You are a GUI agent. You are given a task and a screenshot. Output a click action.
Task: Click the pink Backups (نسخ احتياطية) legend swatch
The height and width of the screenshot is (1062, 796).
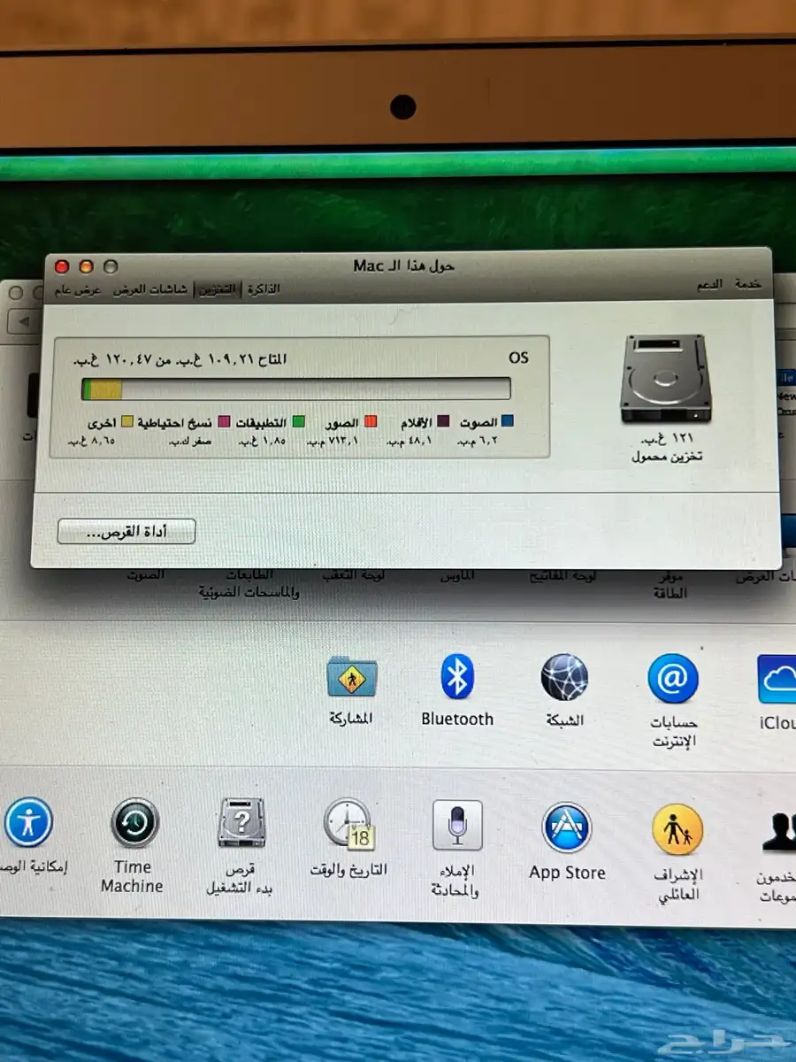point(225,422)
